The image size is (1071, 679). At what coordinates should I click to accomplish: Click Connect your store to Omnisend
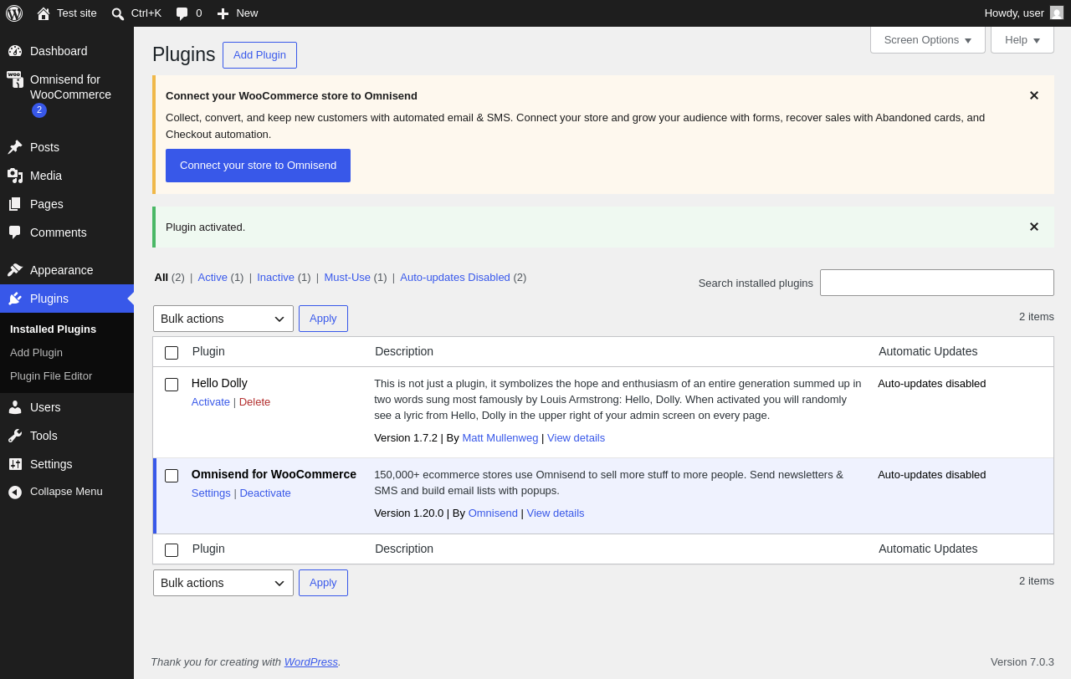click(258, 166)
